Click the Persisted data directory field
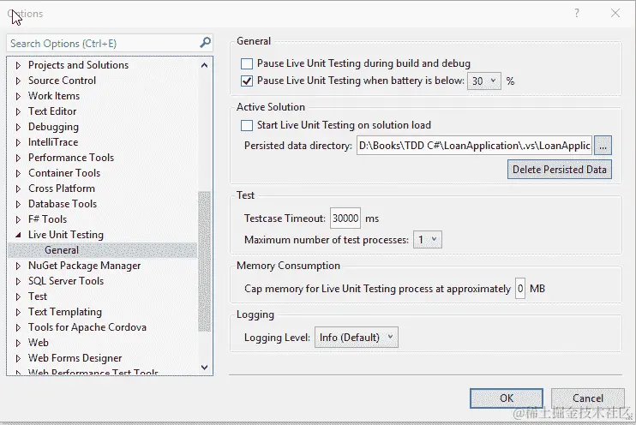636x425 pixels. [474, 146]
